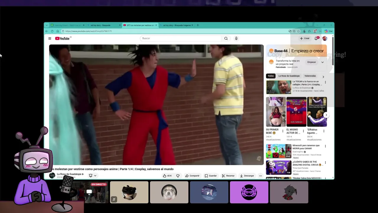Image resolution: width=378 pixels, height=213 pixels.
Task: Open options for 'ElRubius Agunto' short
Action: click(x=324, y=131)
